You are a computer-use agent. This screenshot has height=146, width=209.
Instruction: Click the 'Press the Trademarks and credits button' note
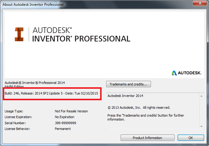(145, 117)
